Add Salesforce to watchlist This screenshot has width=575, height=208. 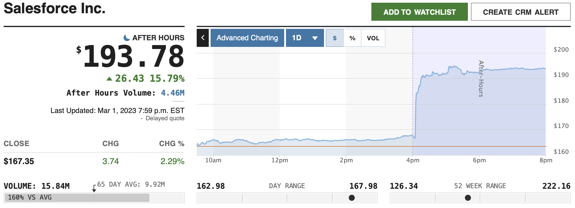tap(419, 12)
